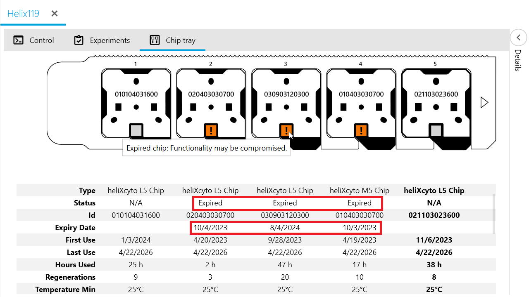This screenshot has width=529, height=297.
Task: Click the bold heliXcyto L5 Chip type cell
Action: coord(434,191)
